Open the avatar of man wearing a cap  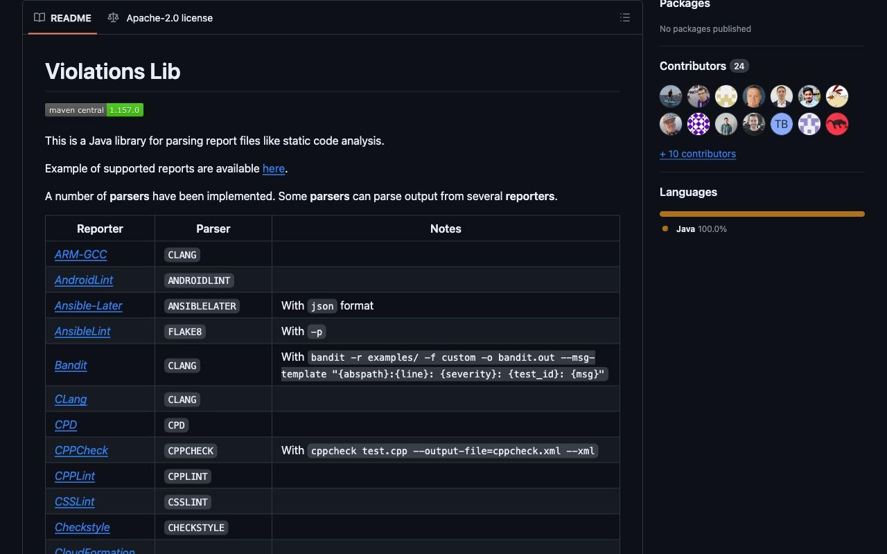[671, 124]
